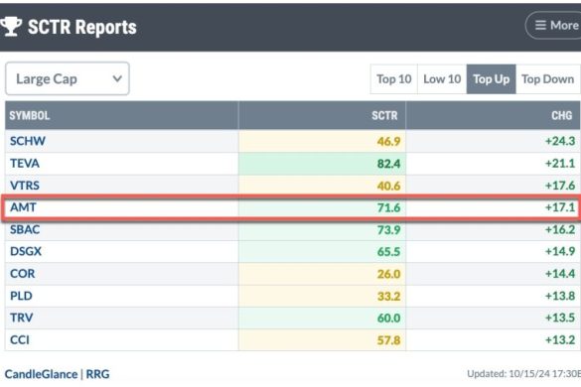Click AMT's change value +17.1
Viewport: 581px width, 387px height.
[x=560, y=207]
